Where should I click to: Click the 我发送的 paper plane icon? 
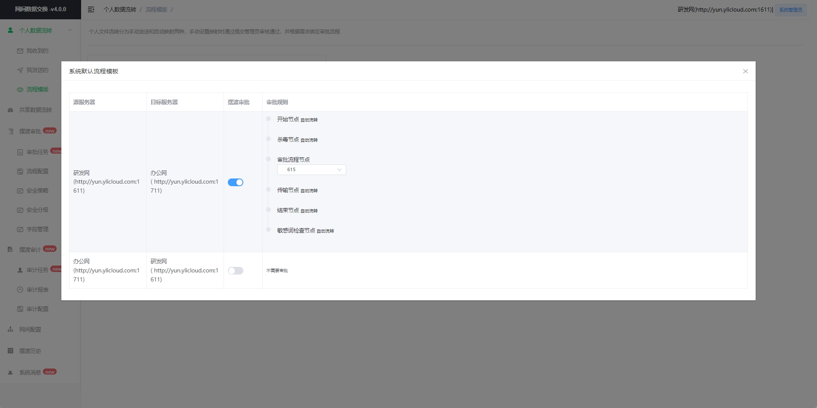coord(20,70)
